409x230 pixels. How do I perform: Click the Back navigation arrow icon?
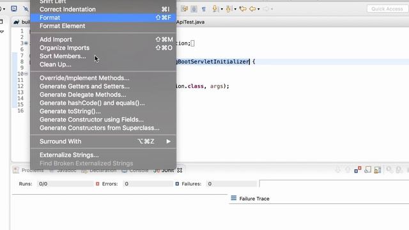click(252, 9)
